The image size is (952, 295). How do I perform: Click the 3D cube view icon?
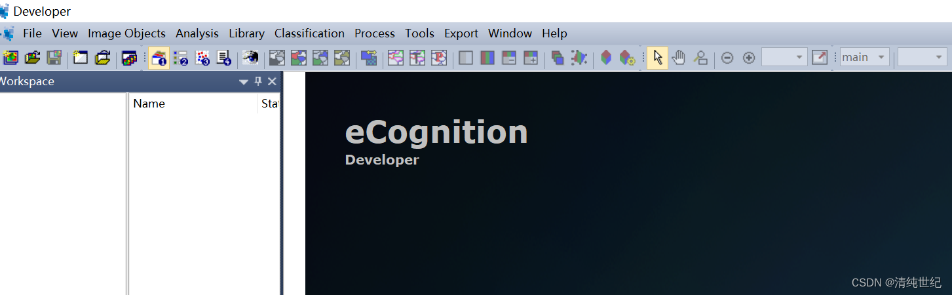[606, 58]
